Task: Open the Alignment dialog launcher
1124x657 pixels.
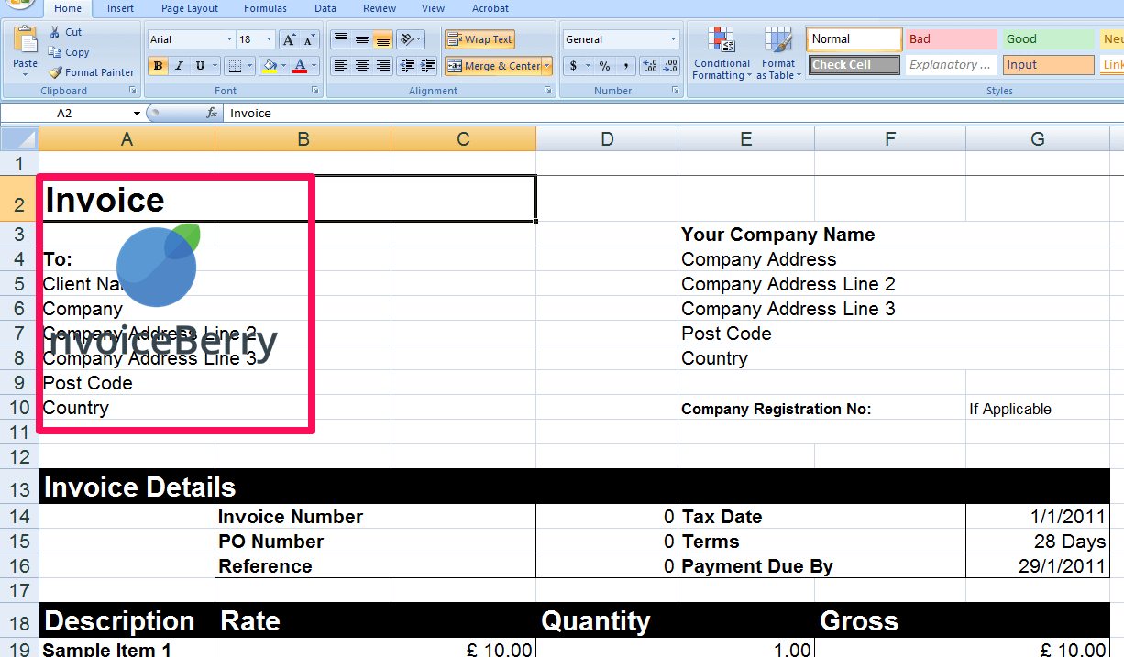Action: click(548, 91)
